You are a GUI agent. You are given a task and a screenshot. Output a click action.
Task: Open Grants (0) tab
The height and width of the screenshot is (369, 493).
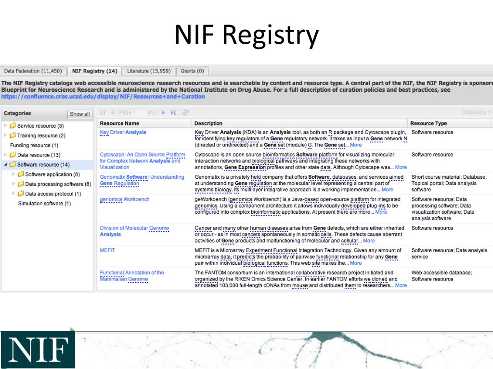[x=192, y=71]
